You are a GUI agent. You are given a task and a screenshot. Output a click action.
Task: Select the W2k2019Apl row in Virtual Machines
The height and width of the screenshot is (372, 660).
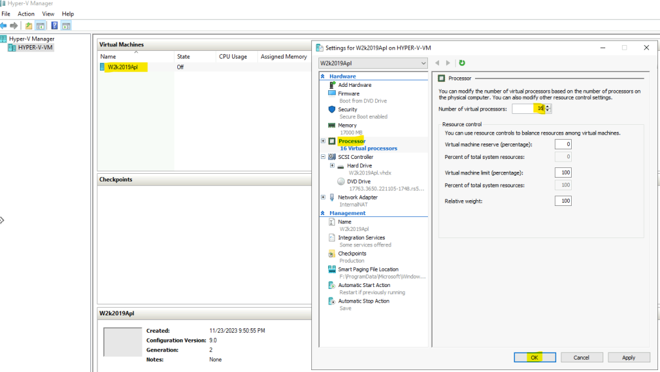tap(204, 67)
